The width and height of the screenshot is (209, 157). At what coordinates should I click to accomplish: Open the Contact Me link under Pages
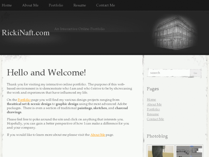[155, 119]
